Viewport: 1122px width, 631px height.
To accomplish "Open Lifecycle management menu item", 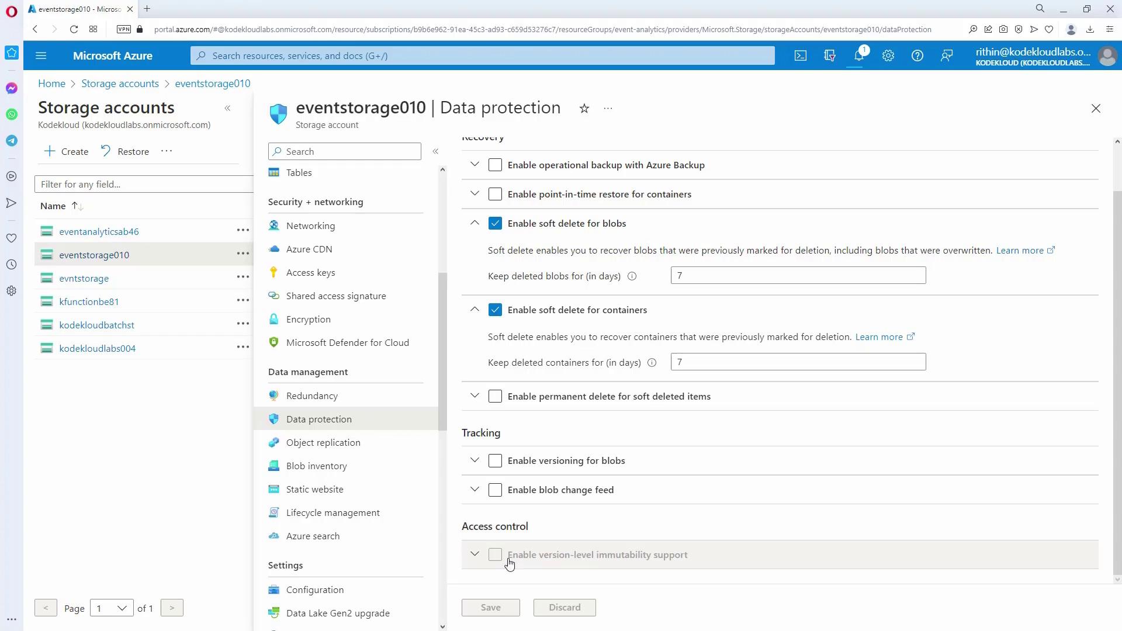I will pyautogui.click(x=333, y=512).
